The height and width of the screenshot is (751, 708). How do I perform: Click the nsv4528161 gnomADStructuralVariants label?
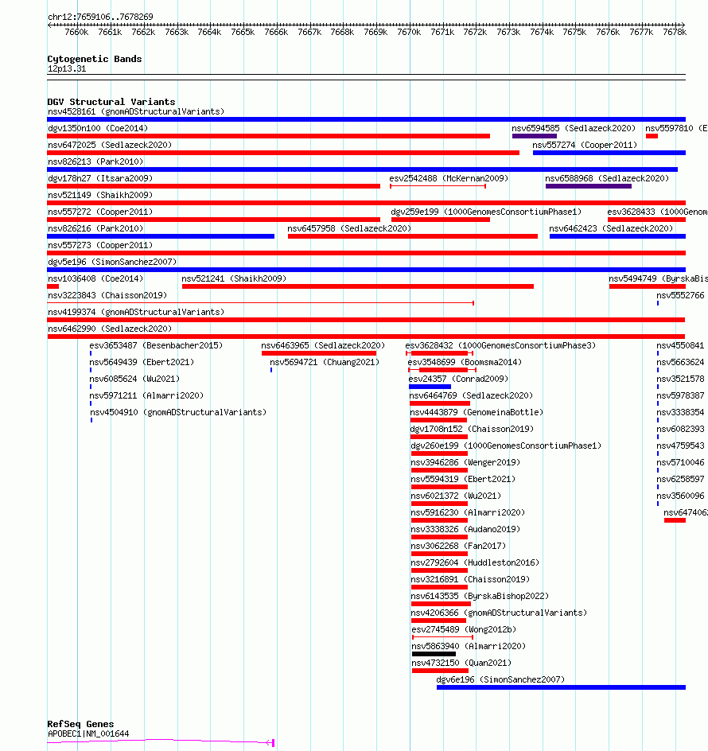[x=136, y=111]
